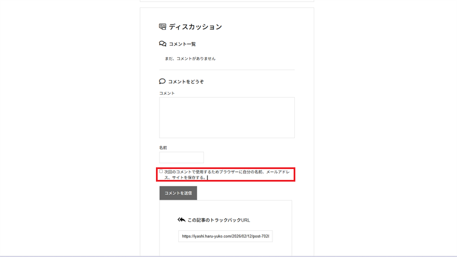
Task: Click the ディスカッション heading text
Action: (x=195, y=27)
